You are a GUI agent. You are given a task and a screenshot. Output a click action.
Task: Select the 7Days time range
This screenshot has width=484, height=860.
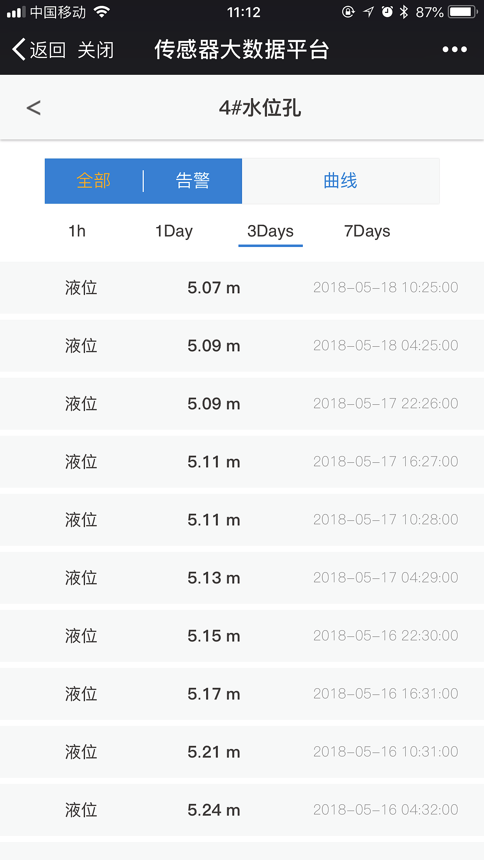(x=367, y=231)
